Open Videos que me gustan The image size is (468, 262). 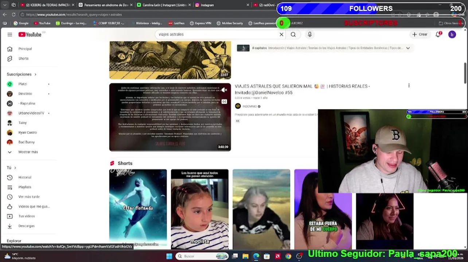tap(34, 207)
